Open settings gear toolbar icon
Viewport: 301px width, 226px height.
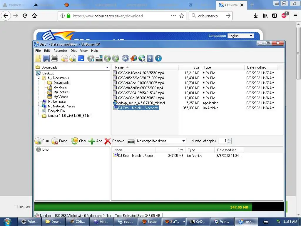[x=125, y=58]
